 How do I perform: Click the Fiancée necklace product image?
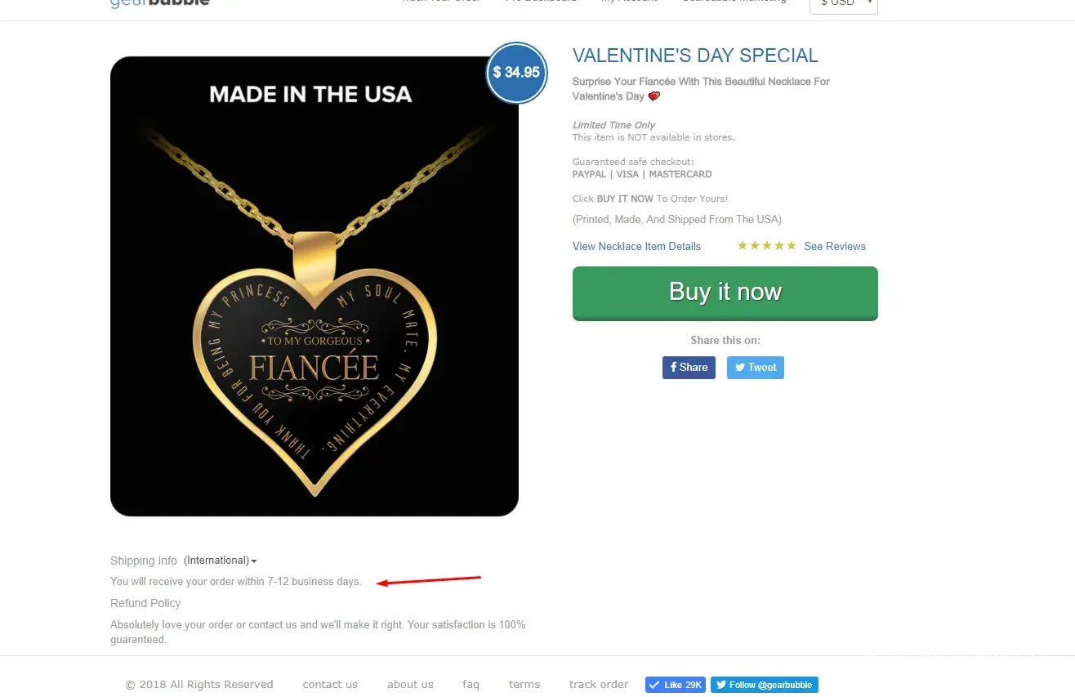coord(314,286)
